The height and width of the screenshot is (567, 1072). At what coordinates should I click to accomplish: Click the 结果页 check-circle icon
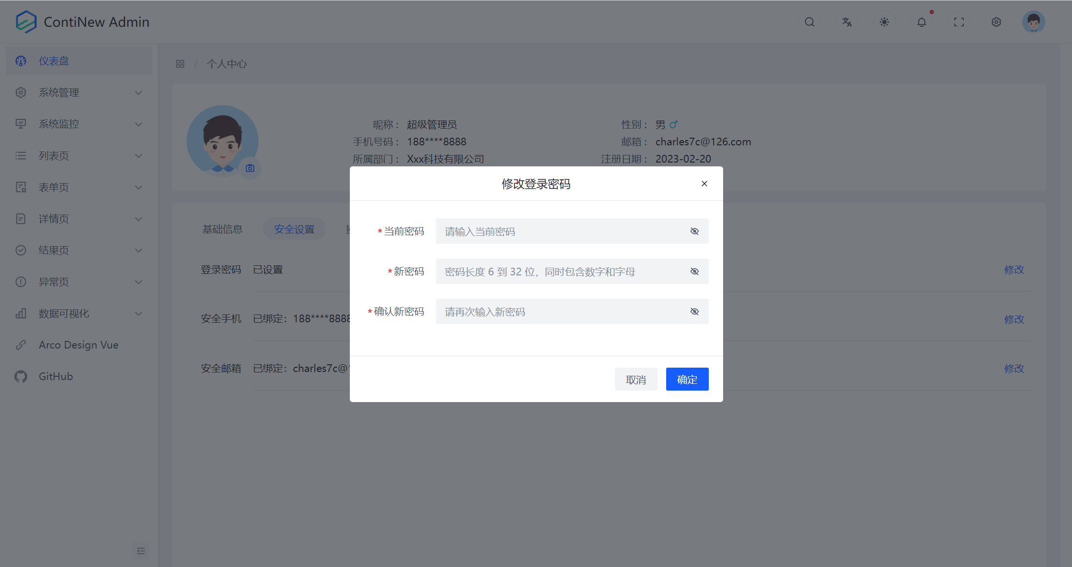[21, 250]
